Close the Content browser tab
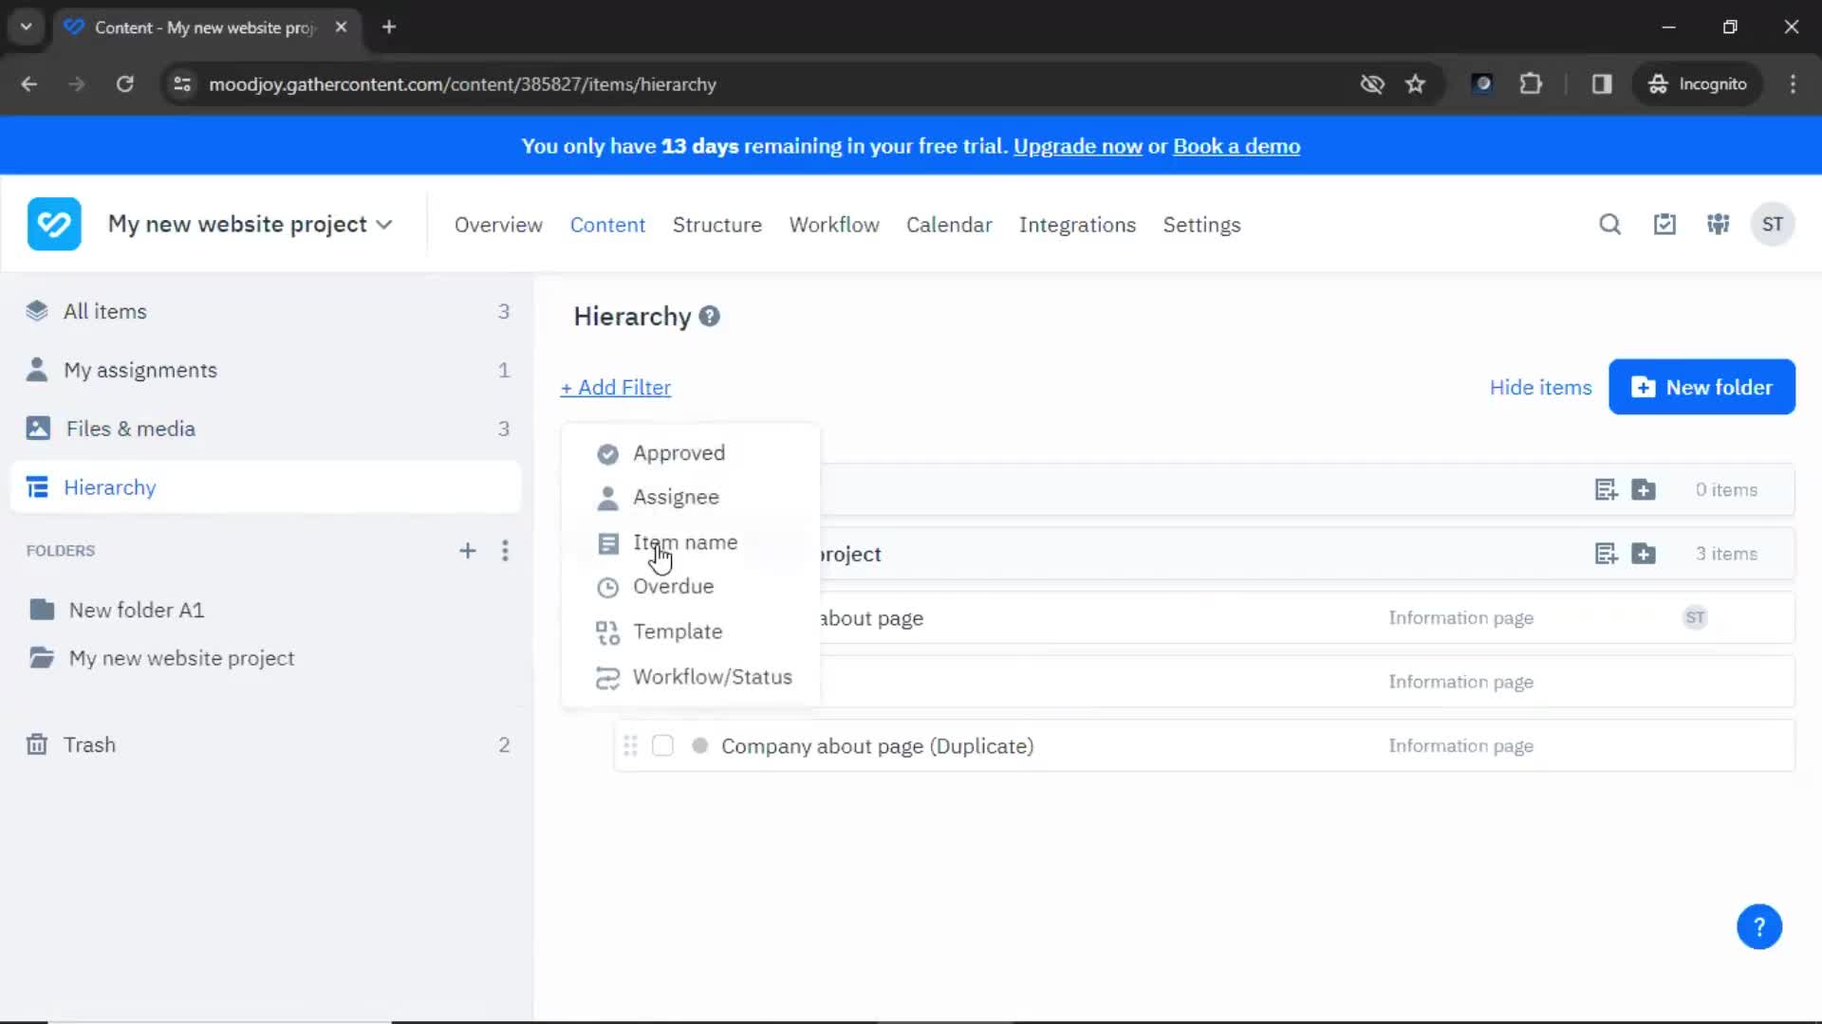Viewport: 1822px width, 1024px height. coord(341,27)
